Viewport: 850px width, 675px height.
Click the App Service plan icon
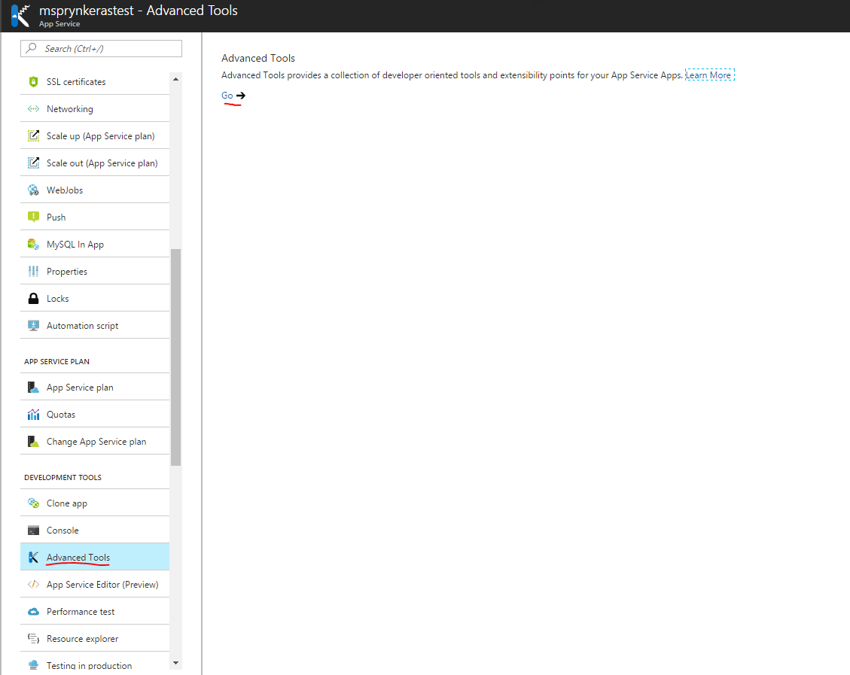point(33,388)
